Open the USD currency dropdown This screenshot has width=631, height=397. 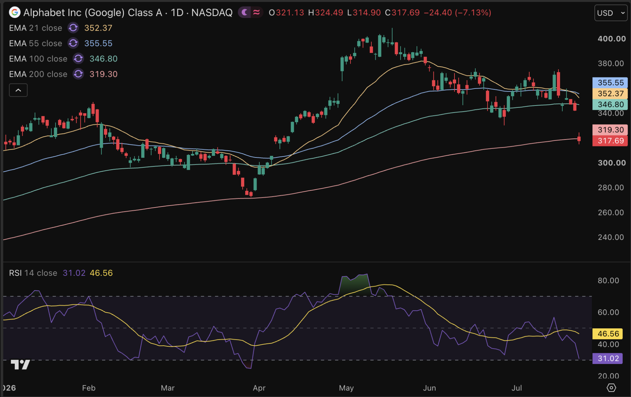611,13
